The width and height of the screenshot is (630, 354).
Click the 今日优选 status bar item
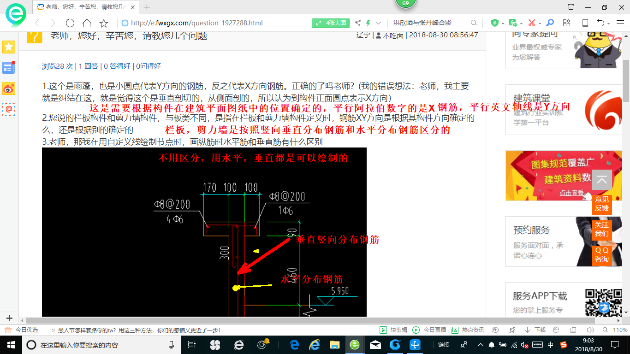coord(21,330)
